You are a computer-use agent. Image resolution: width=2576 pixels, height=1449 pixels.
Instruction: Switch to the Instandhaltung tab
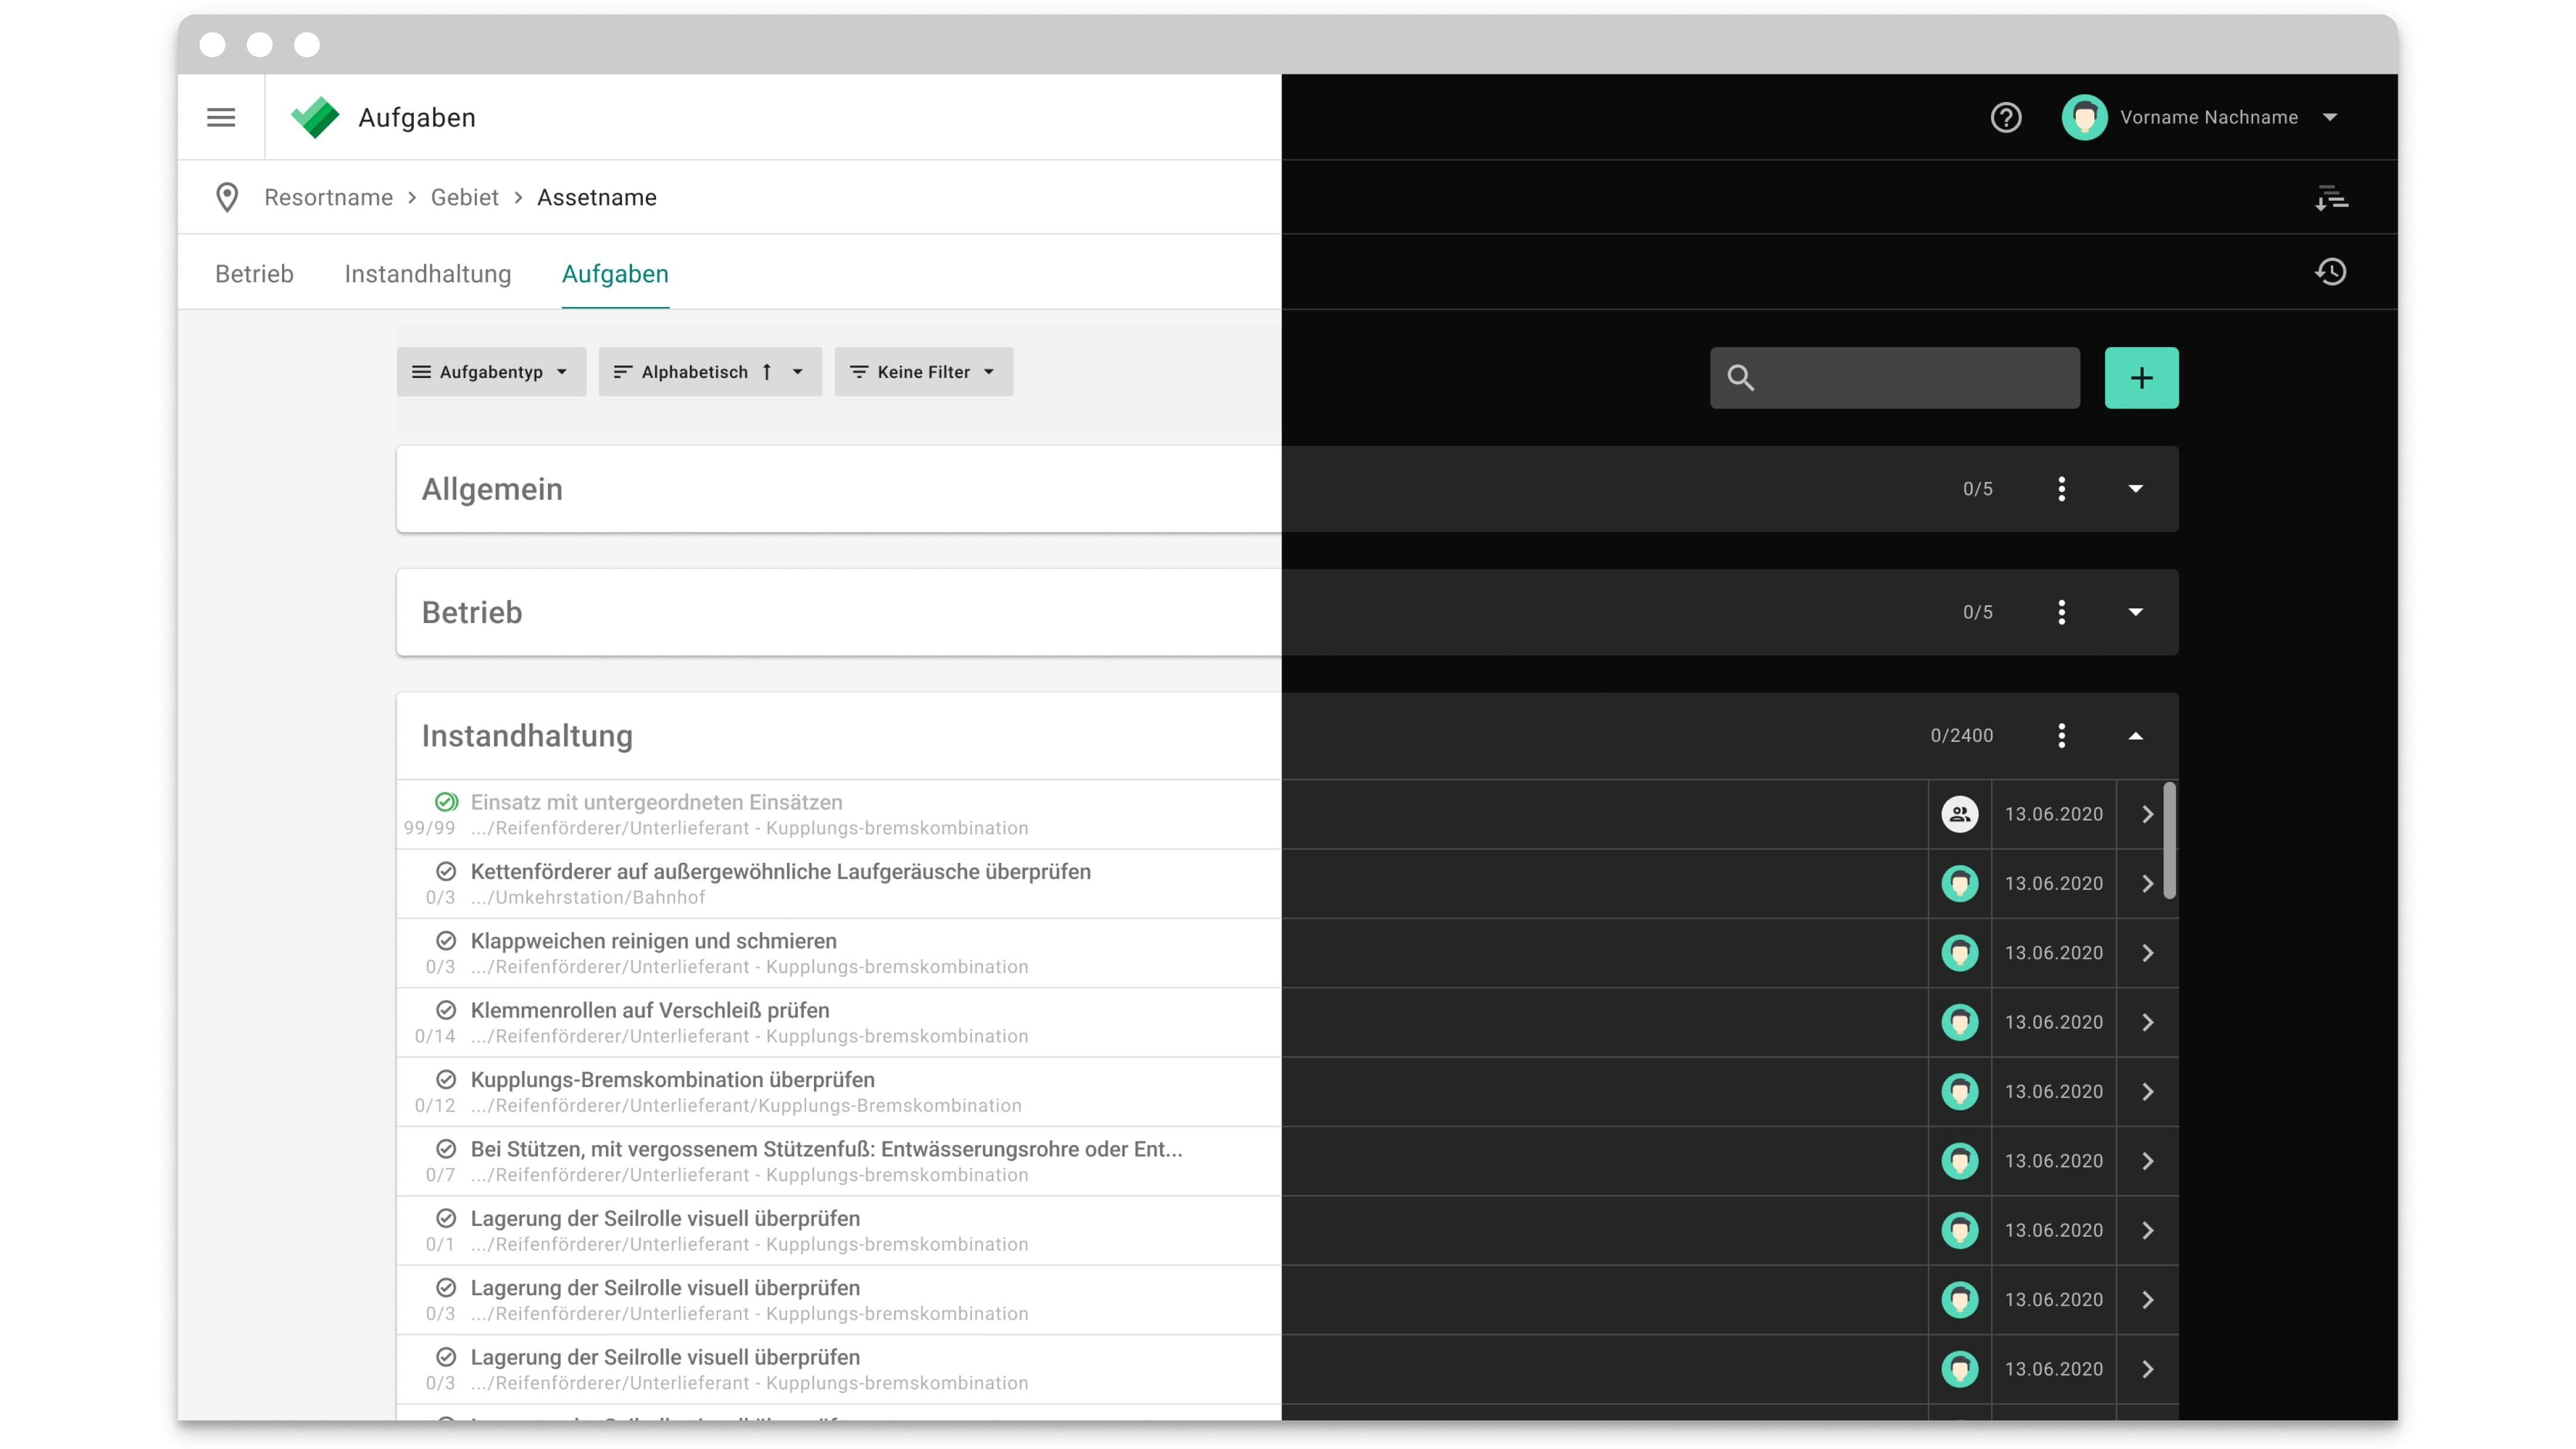click(427, 273)
